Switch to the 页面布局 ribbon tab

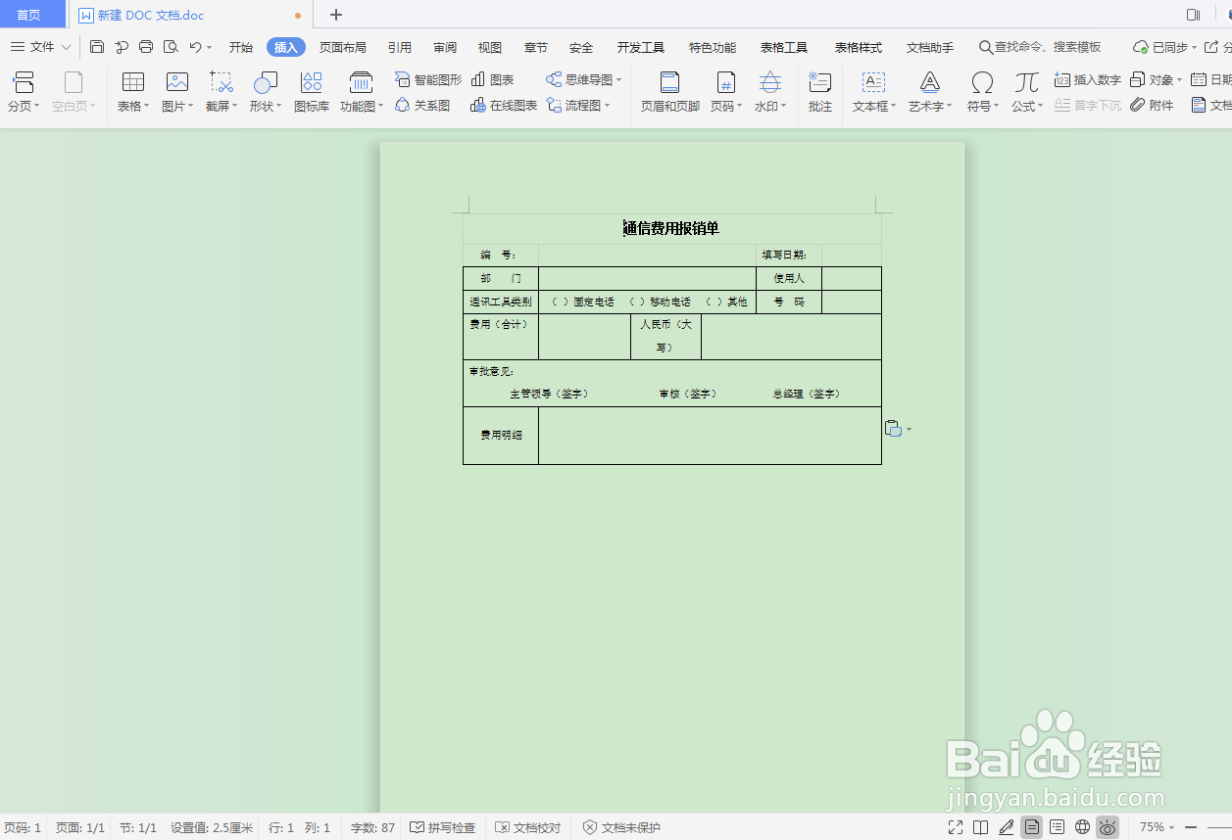(x=343, y=46)
